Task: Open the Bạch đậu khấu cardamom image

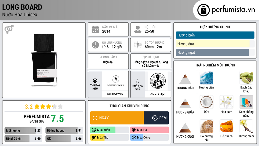Action: (246, 78)
